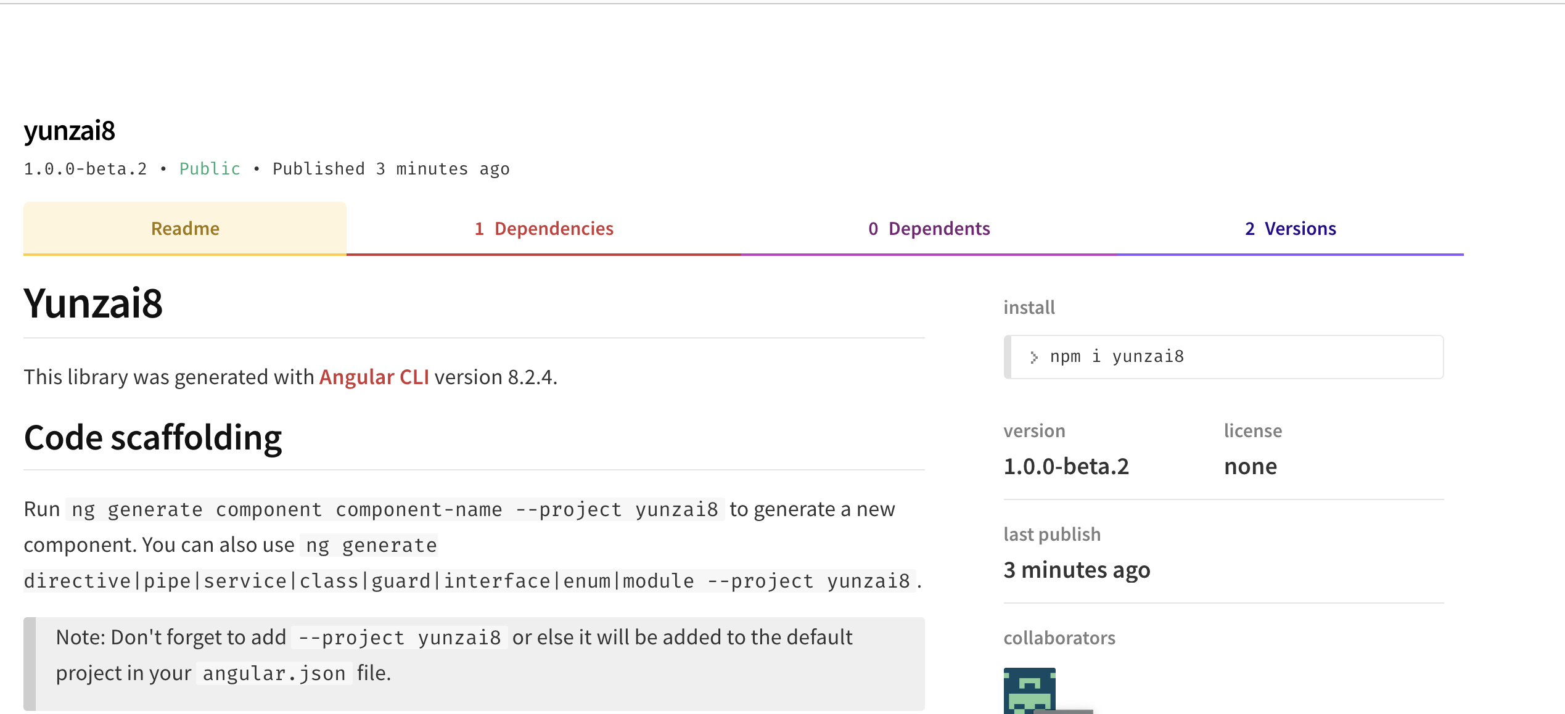Click the Yunzai8 readme heading
The height and width of the screenshot is (714, 1565).
pyautogui.click(x=93, y=303)
